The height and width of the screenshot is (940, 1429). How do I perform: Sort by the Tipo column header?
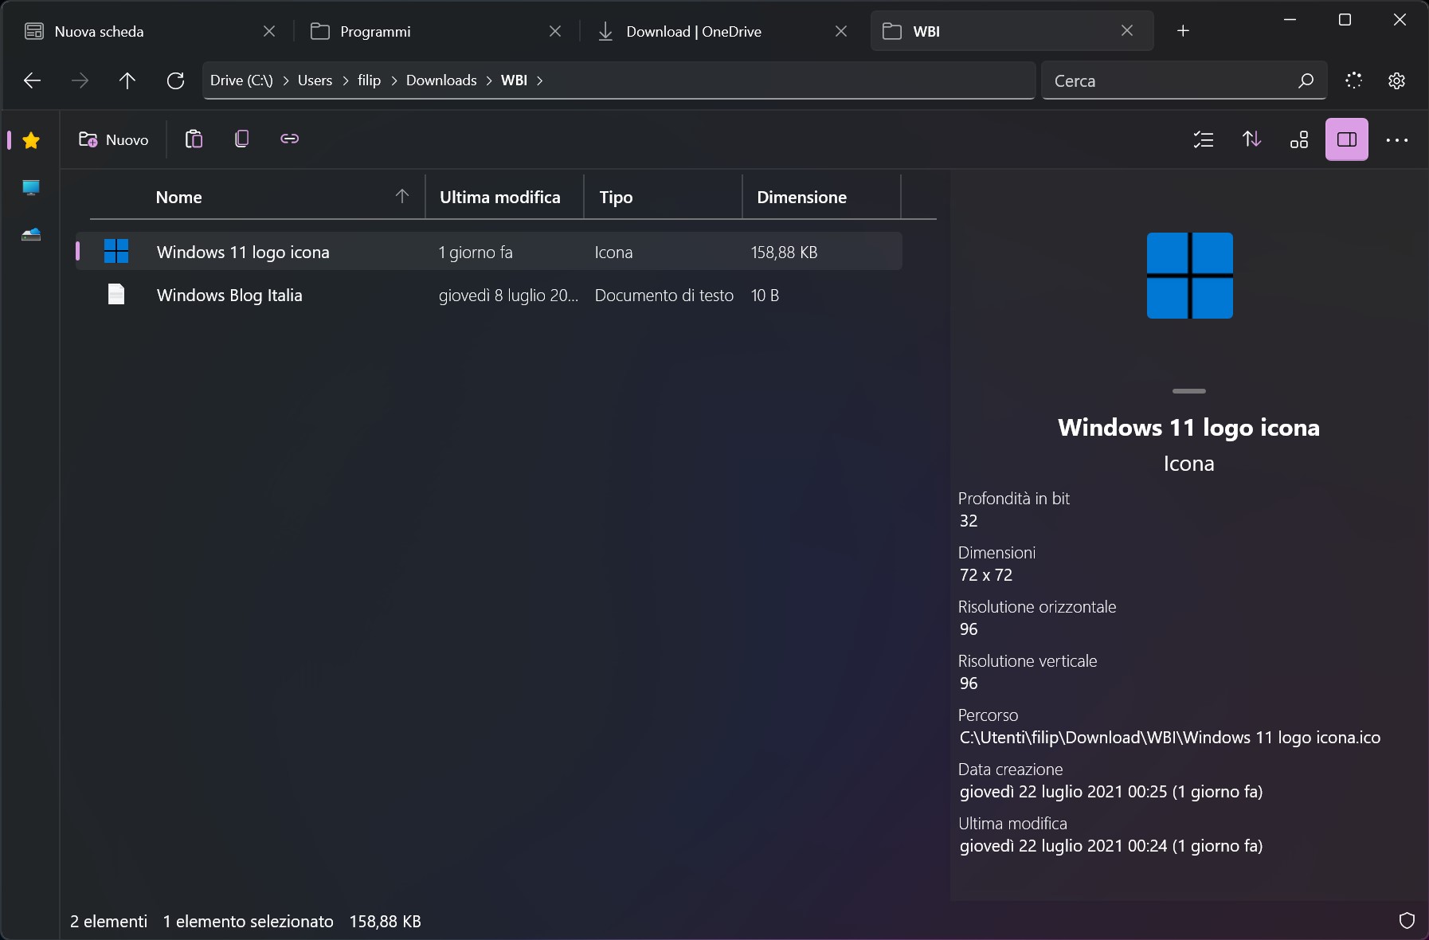coord(616,198)
